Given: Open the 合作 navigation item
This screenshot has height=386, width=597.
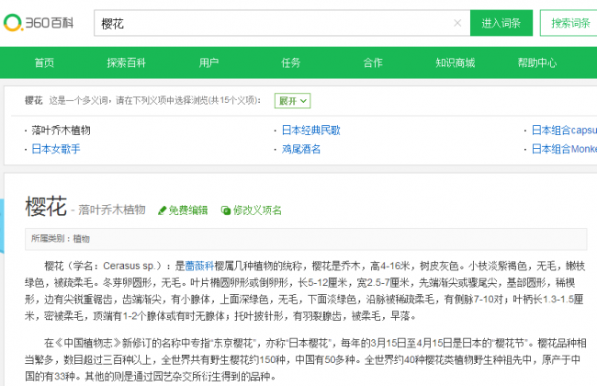Looking at the screenshot, I should (372, 62).
